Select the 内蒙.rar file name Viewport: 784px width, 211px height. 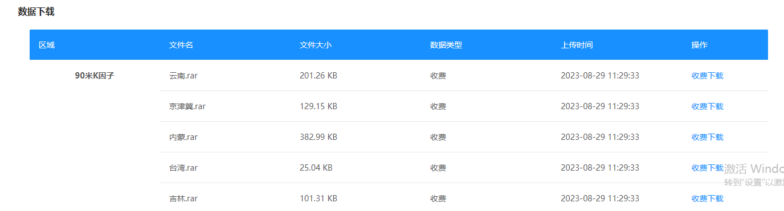[x=183, y=137]
